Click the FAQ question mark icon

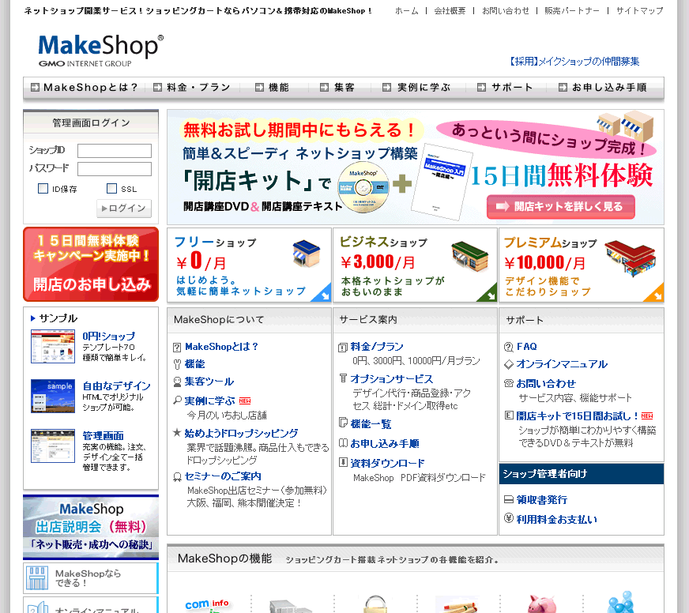pos(509,347)
